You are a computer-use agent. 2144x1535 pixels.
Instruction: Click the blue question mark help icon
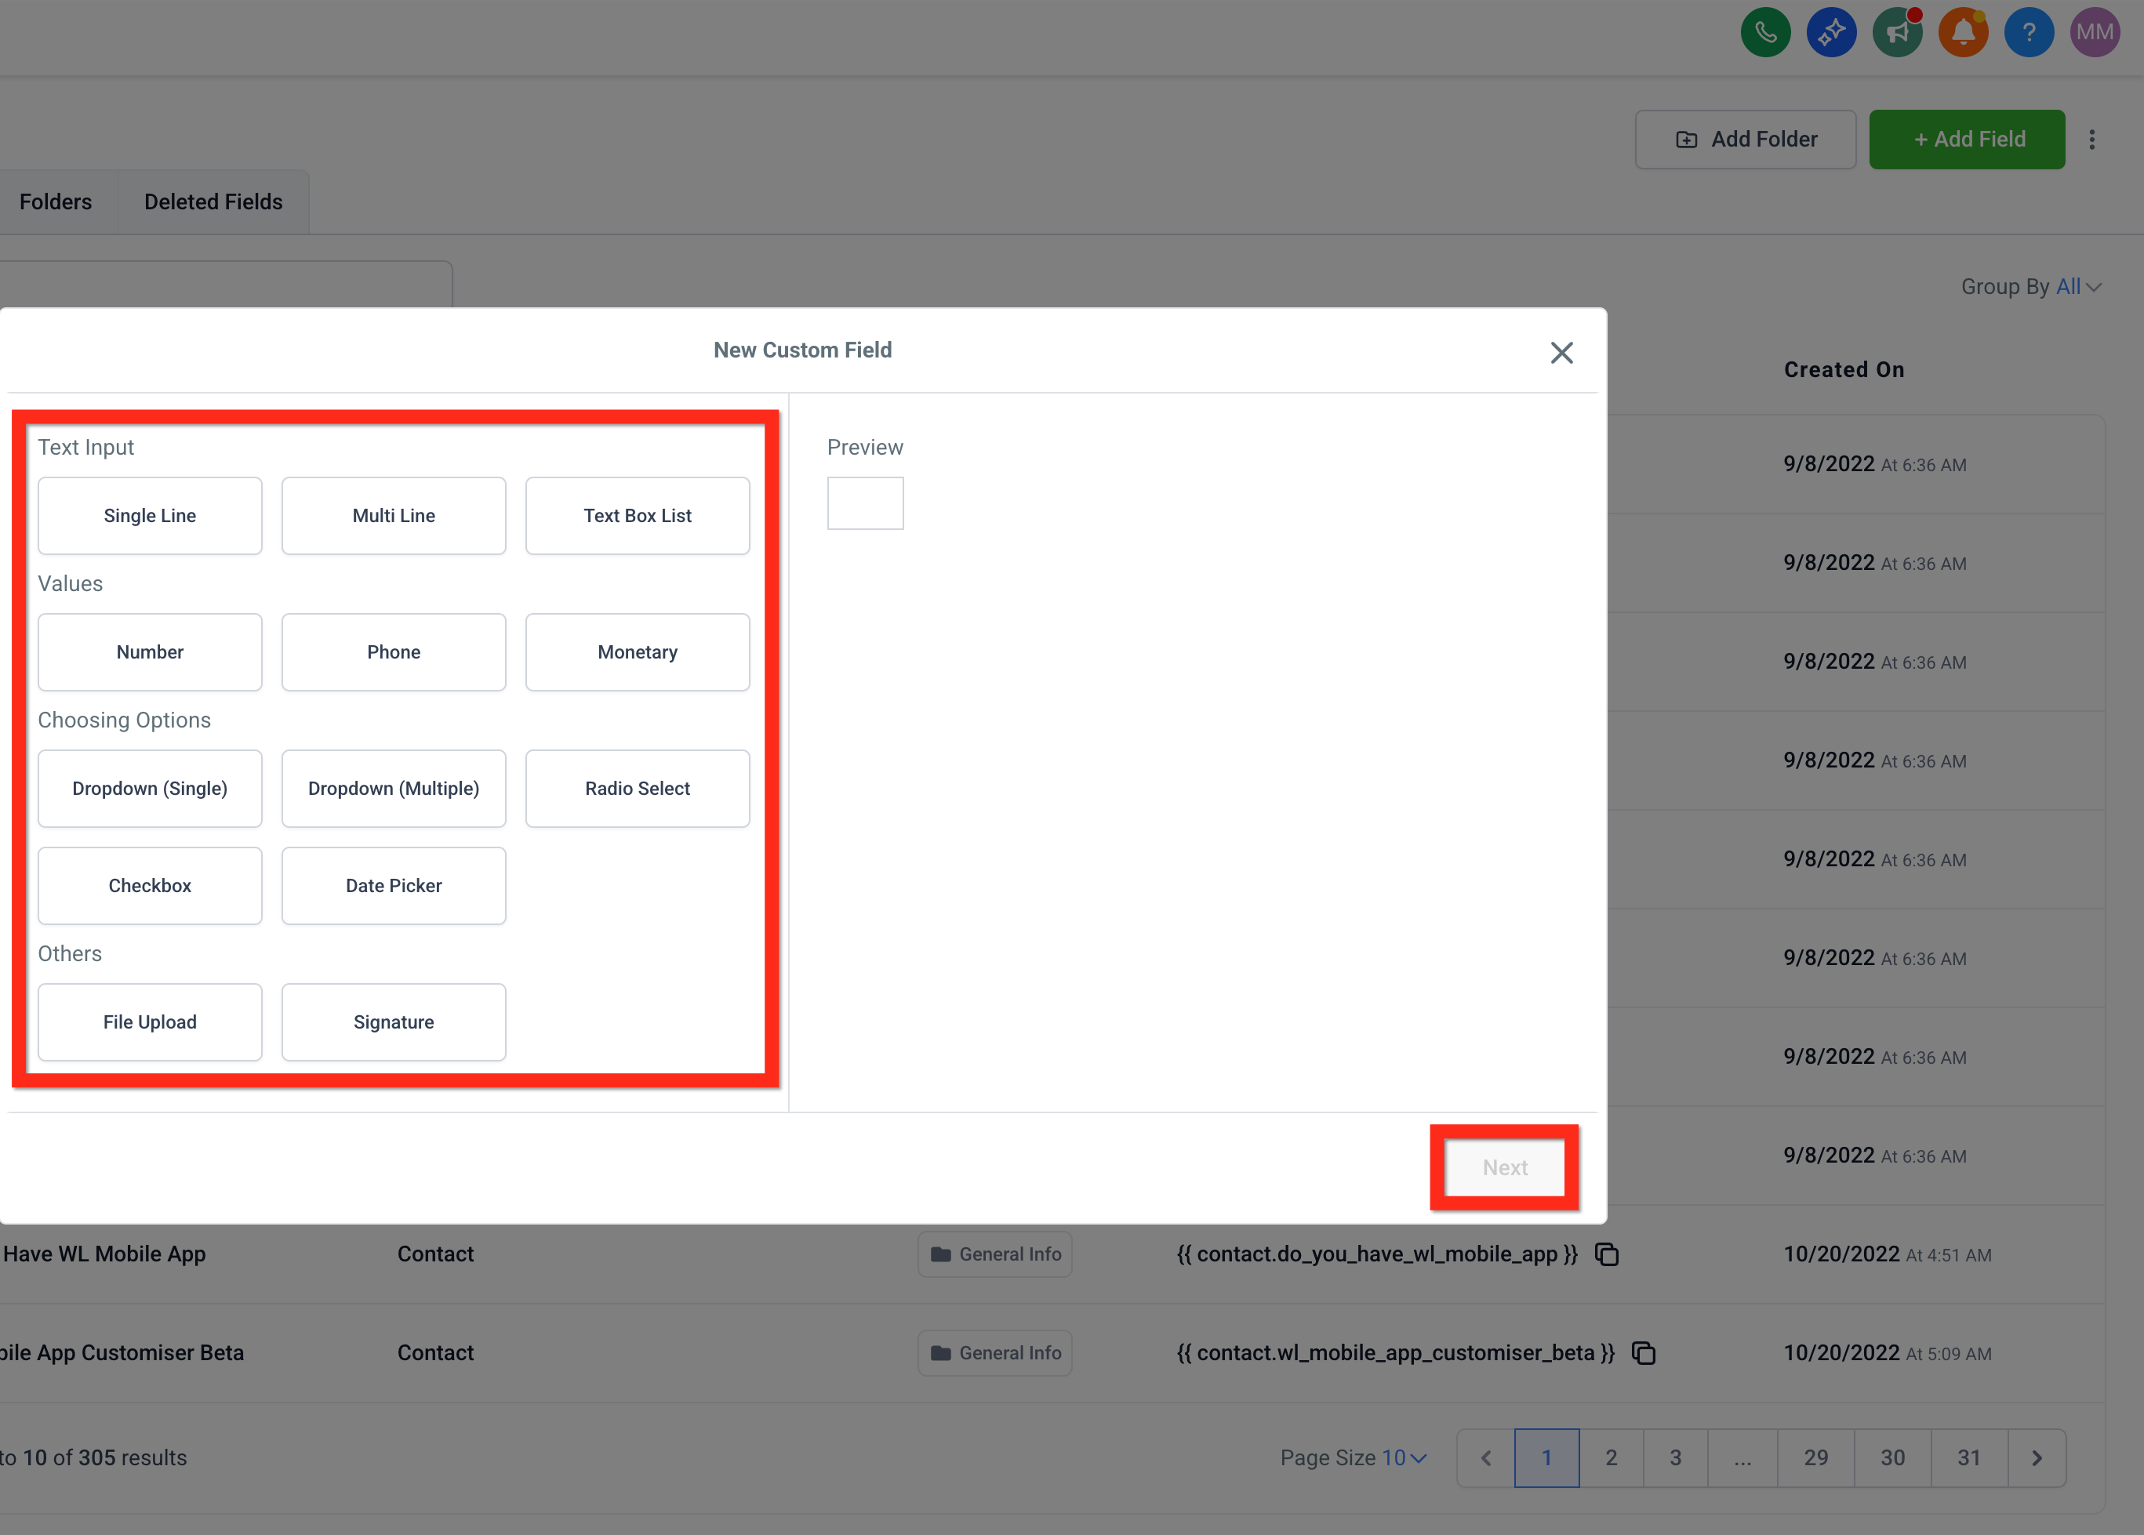[x=2029, y=33]
